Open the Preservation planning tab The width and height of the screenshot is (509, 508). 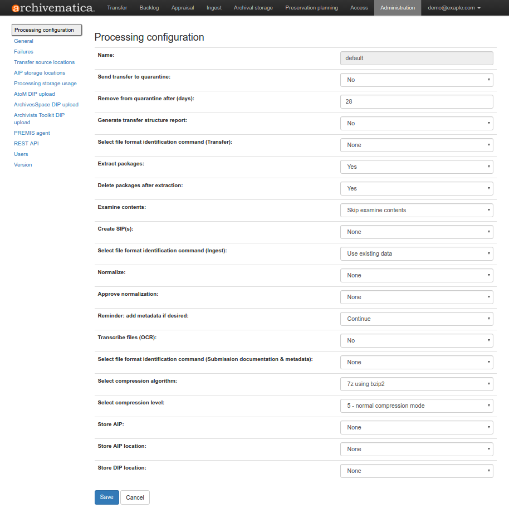(311, 8)
